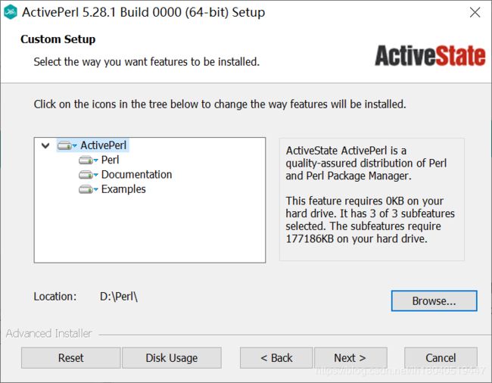Click the ActiveState logo

430,56
